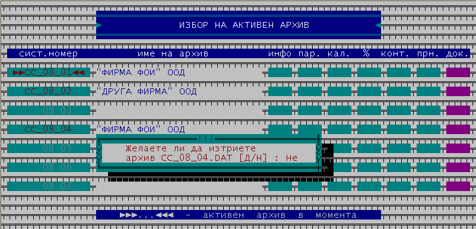Click the purple док. indicator for CC_08_01
The image size is (476, 229).
pyautogui.click(x=458, y=72)
